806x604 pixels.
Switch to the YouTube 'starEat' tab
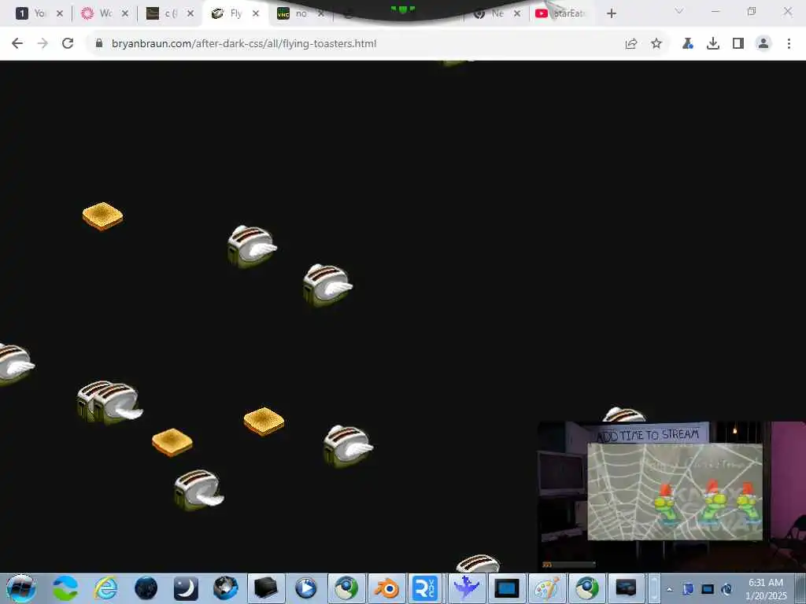coord(561,13)
